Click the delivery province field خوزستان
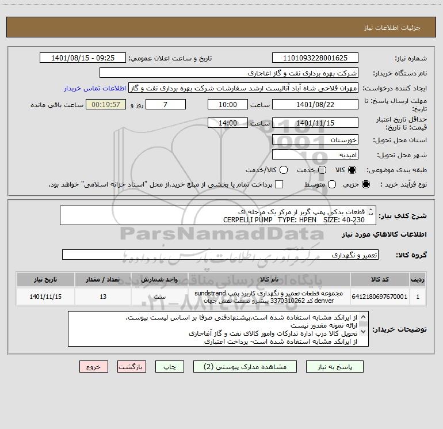Image resolution: width=443 pixels, height=429 pixels. 315,139
